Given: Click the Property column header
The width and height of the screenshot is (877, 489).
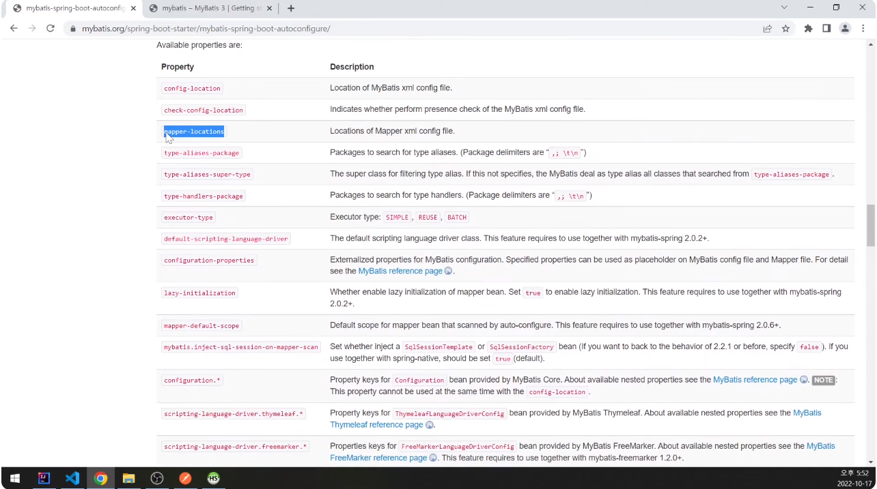Looking at the screenshot, I should click(178, 67).
